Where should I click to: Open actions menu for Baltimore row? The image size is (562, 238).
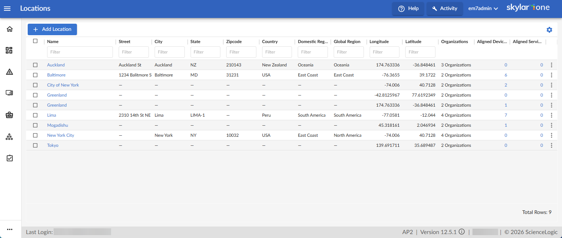[551, 75]
